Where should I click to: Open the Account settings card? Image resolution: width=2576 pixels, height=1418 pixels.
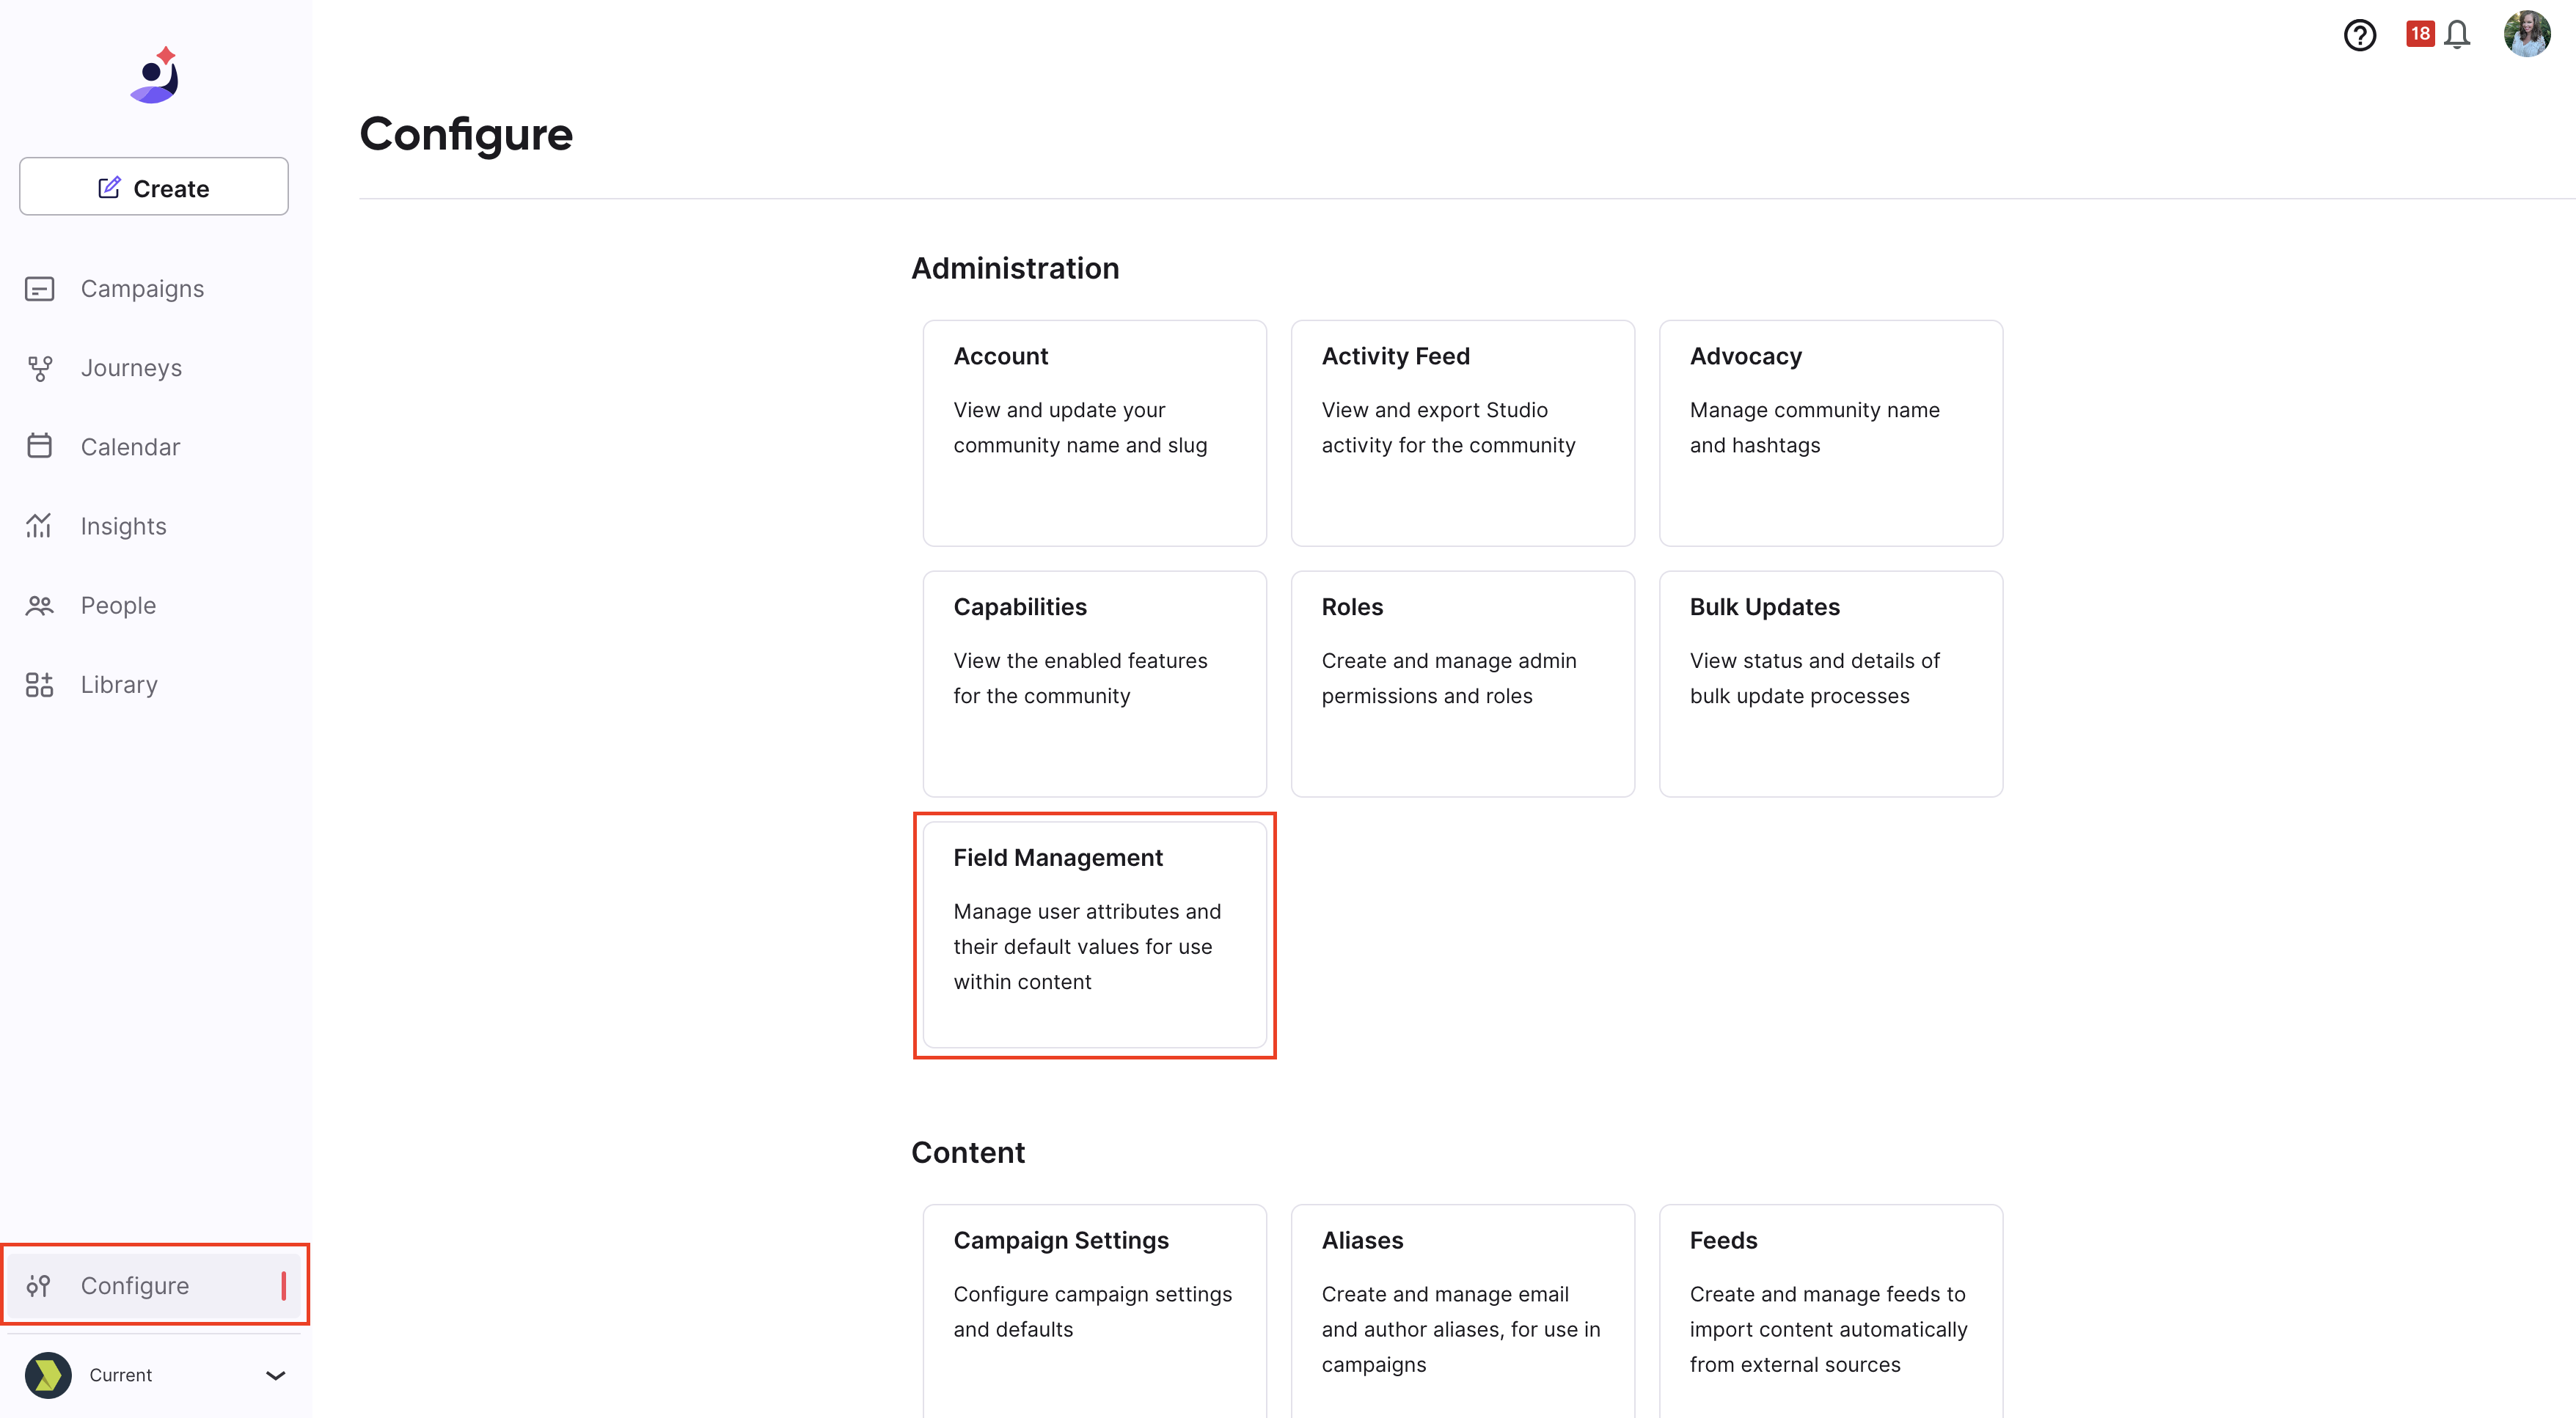(1094, 433)
